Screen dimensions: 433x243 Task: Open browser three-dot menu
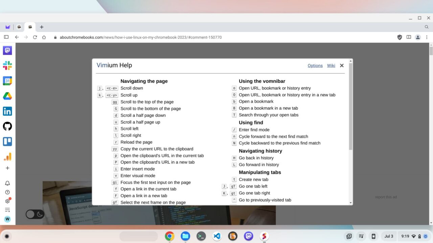[x=427, y=37]
